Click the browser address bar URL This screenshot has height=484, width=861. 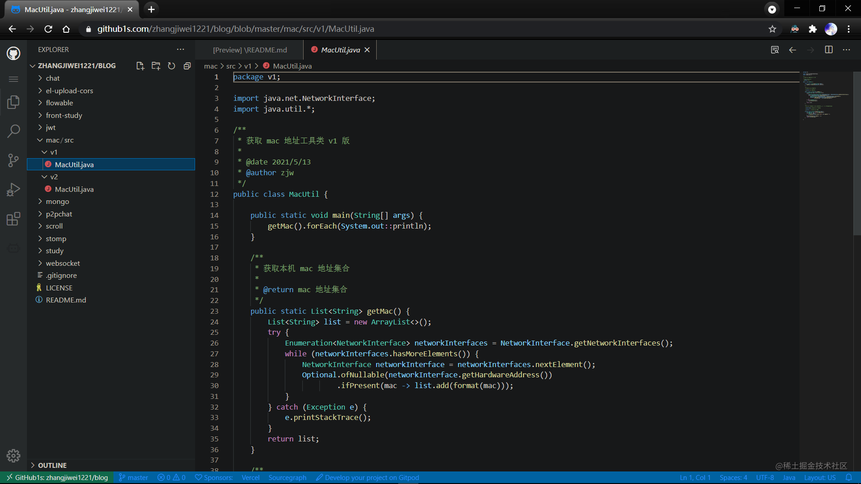(x=236, y=29)
